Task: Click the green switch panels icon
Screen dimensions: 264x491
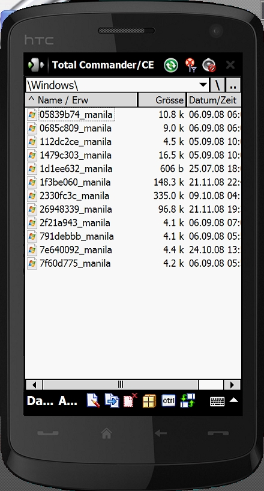Action: click(187, 400)
